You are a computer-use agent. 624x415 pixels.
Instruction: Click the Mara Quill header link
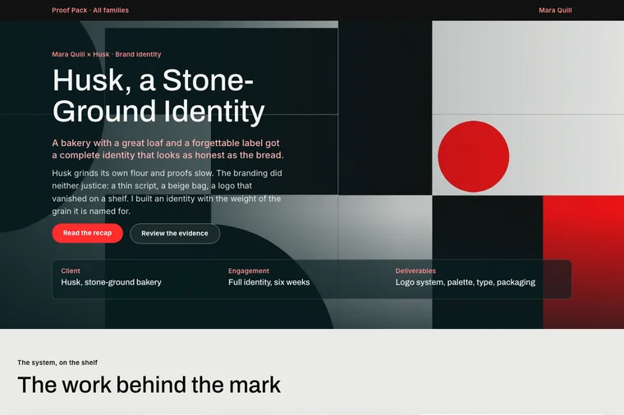(x=555, y=11)
